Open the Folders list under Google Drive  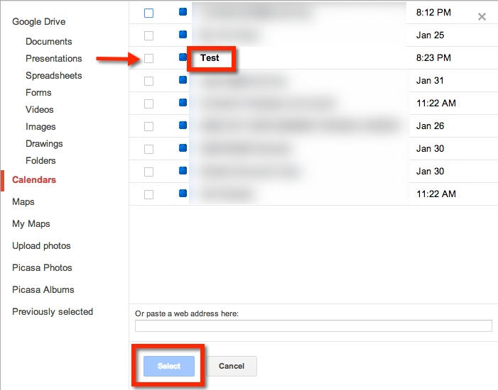(40, 160)
